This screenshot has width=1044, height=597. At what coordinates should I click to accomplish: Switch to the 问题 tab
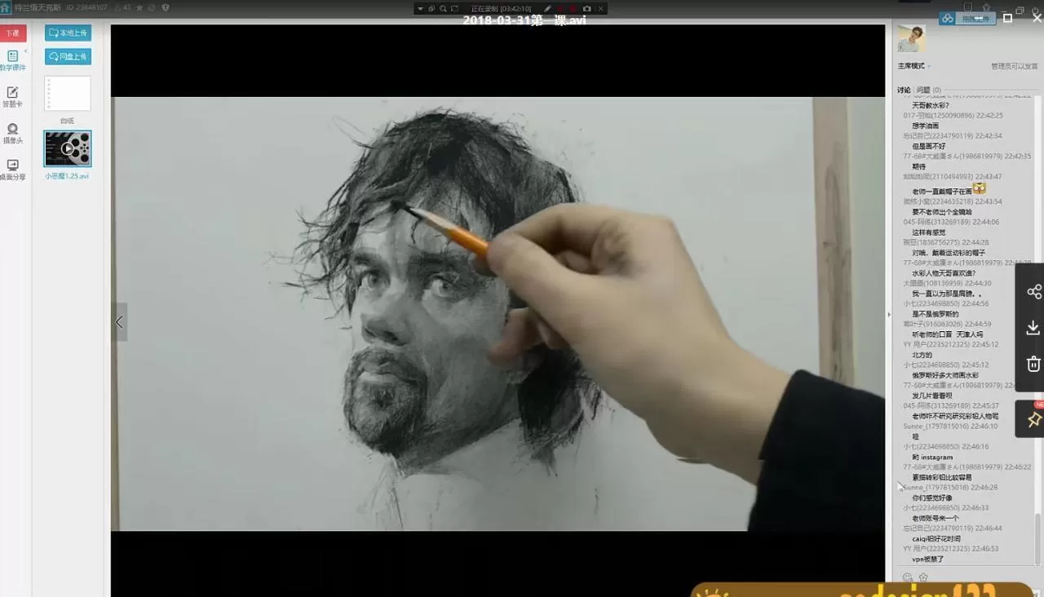click(923, 90)
